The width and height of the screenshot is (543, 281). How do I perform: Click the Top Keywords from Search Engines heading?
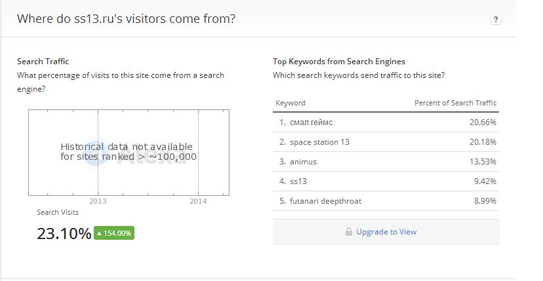tap(338, 62)
